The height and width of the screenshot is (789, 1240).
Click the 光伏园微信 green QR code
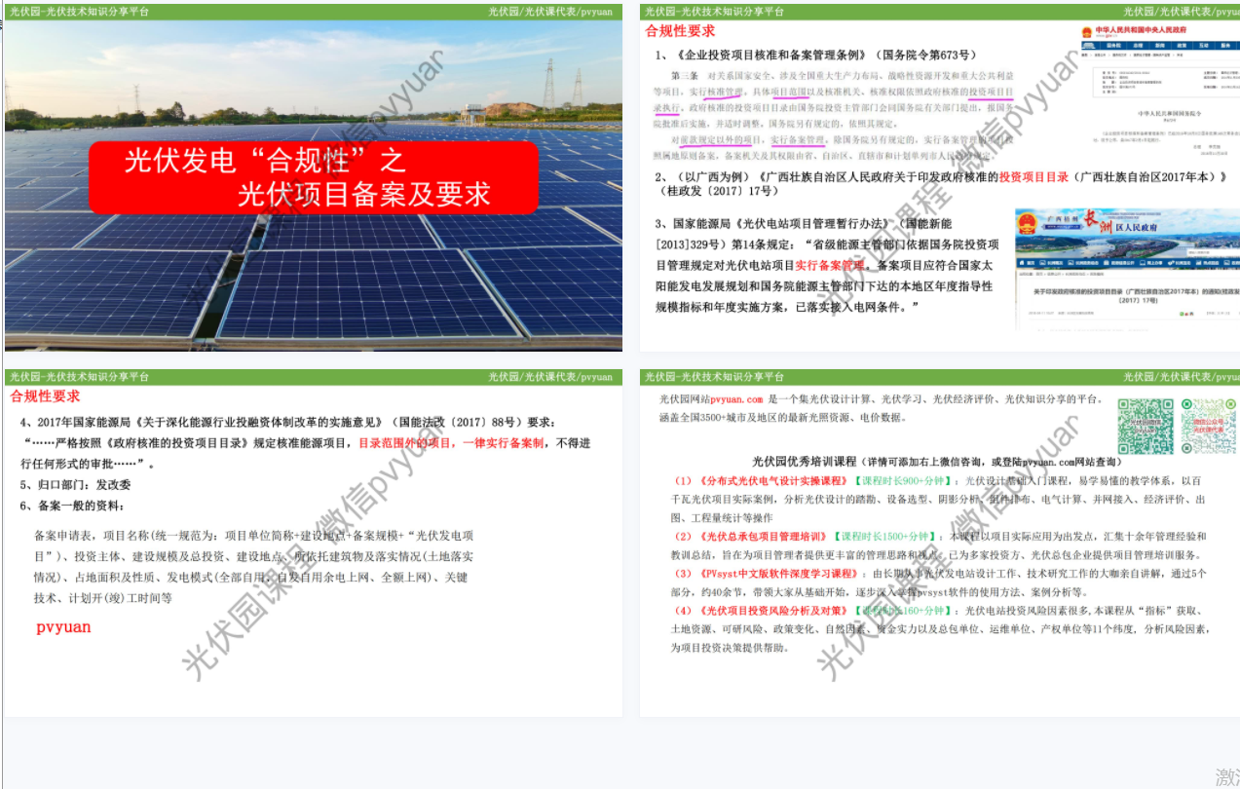[1145, 427]
